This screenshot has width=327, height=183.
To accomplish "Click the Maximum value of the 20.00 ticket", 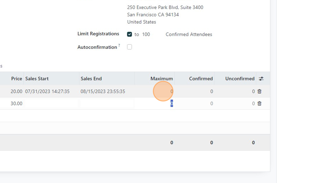I will tap(171, 91).
